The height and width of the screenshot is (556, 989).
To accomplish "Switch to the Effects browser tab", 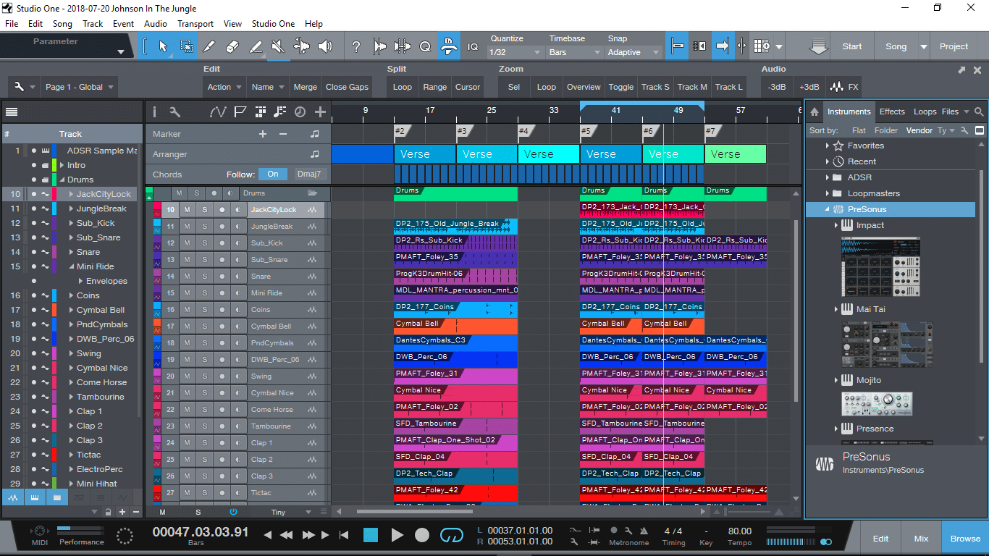I will point(892,111).
